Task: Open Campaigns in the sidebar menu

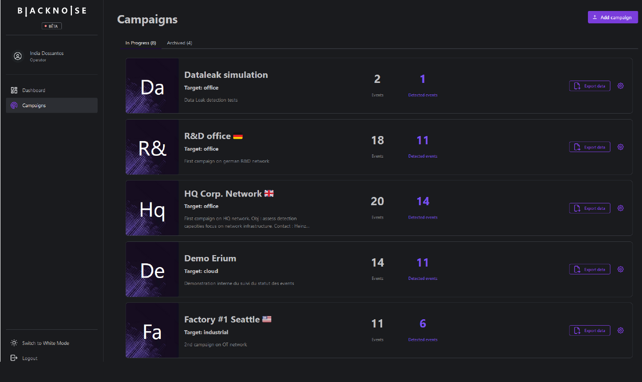Action: (52, 105)
